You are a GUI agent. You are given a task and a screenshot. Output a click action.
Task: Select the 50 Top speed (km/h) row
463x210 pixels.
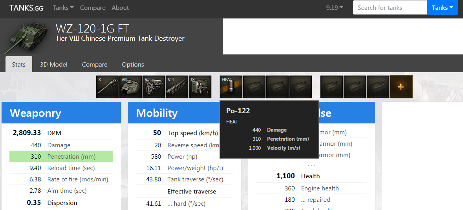[x=178, y=133]
